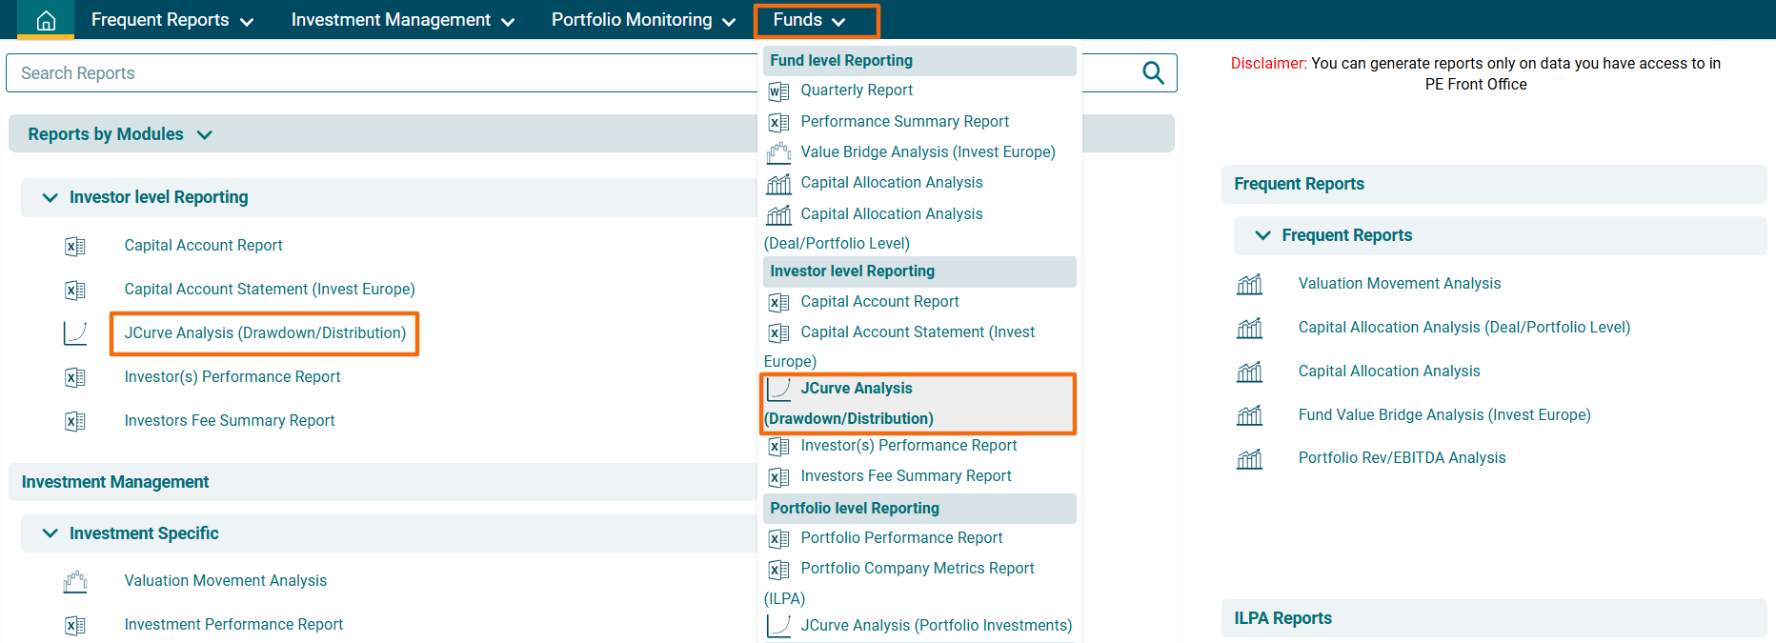Select Performance Summary Report in Funds menu

[x=904, y=122]
